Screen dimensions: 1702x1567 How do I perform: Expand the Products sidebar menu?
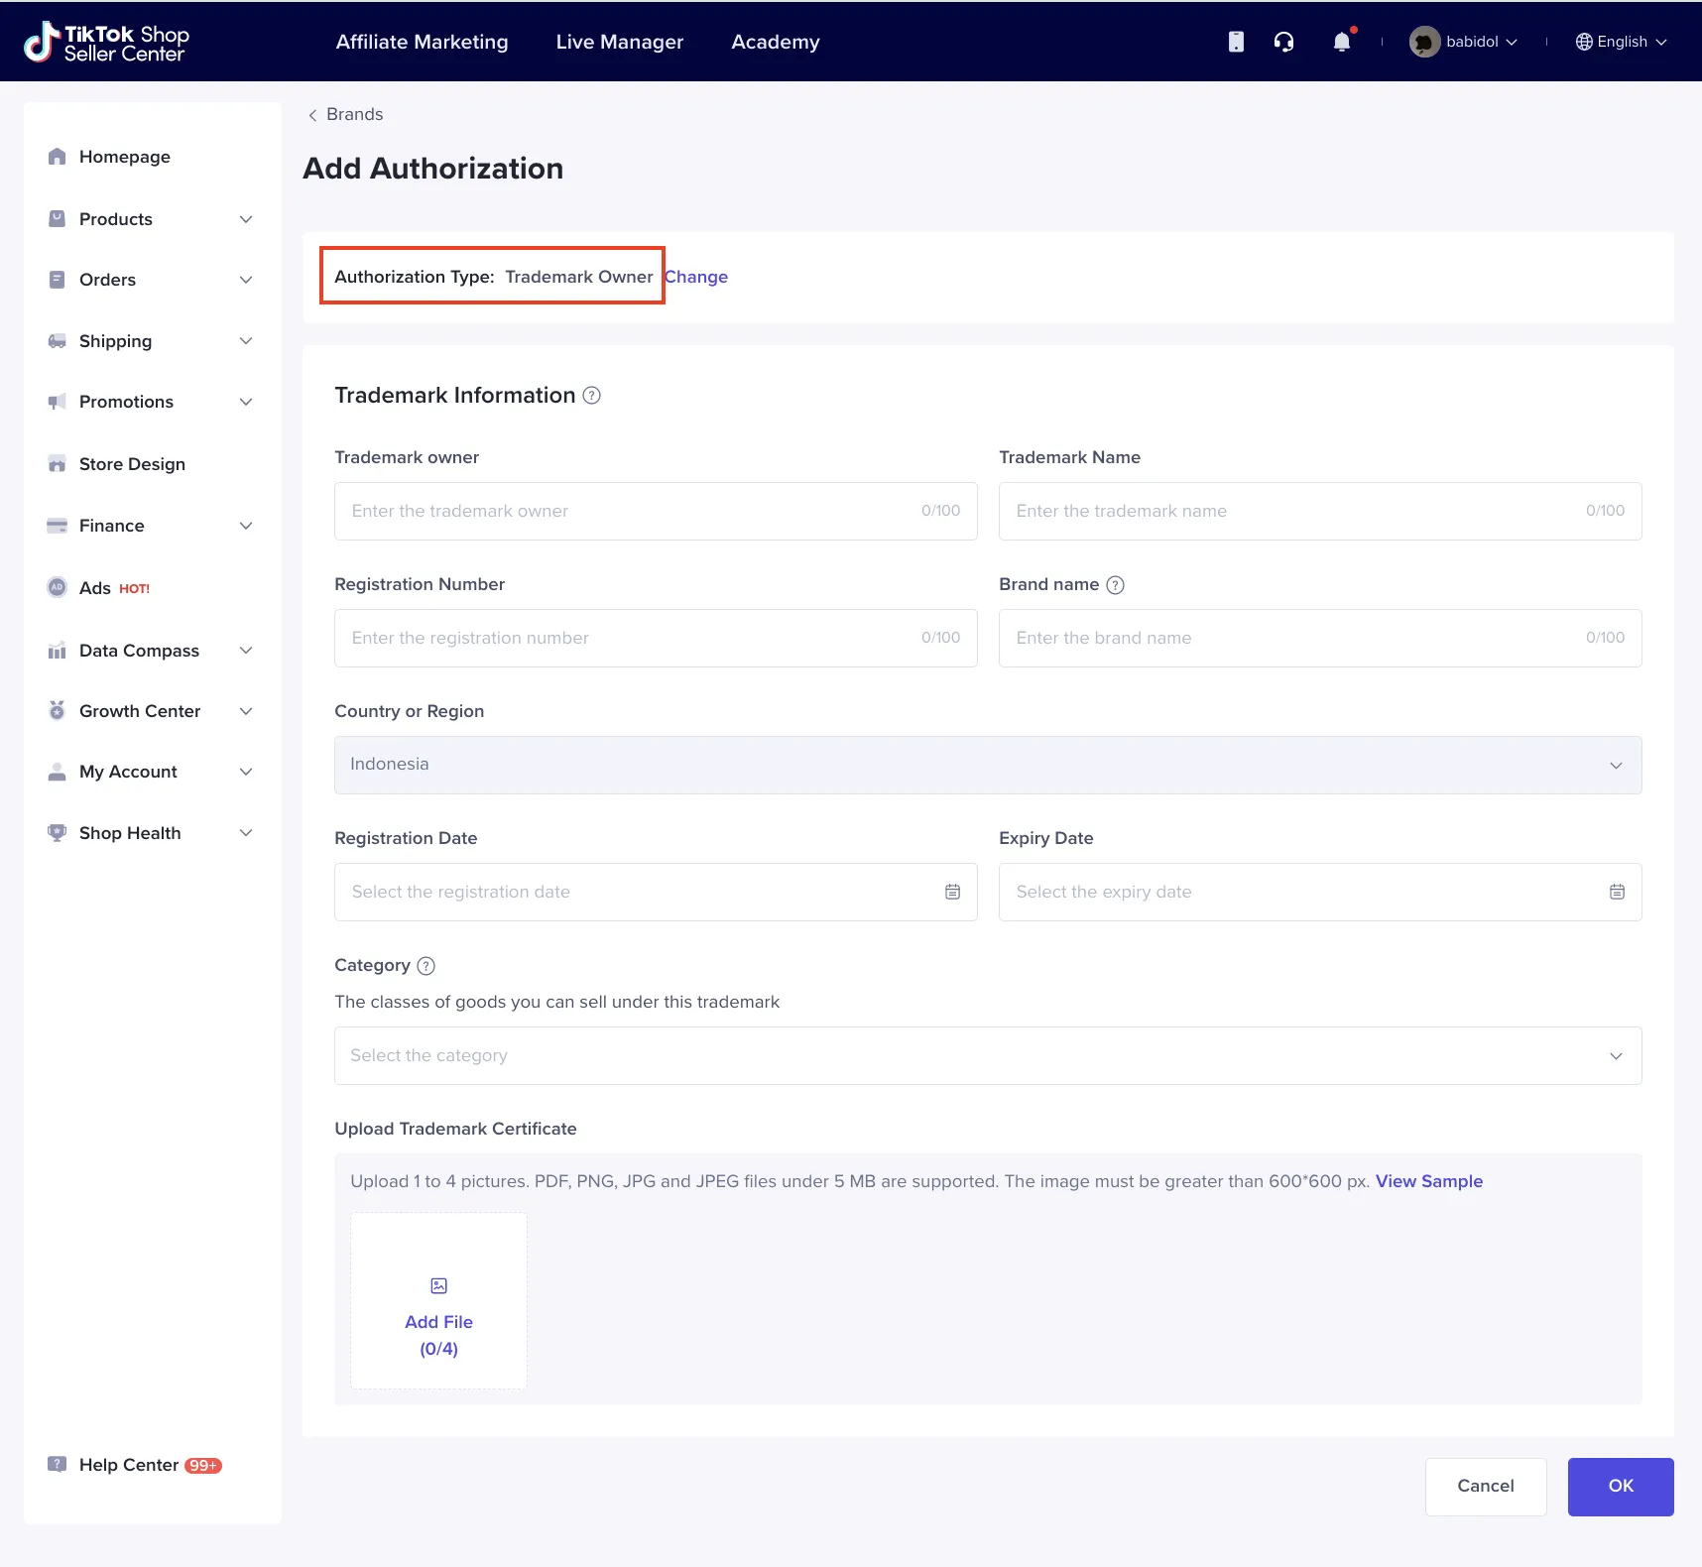pyautogui.click(x=151, y=219)
